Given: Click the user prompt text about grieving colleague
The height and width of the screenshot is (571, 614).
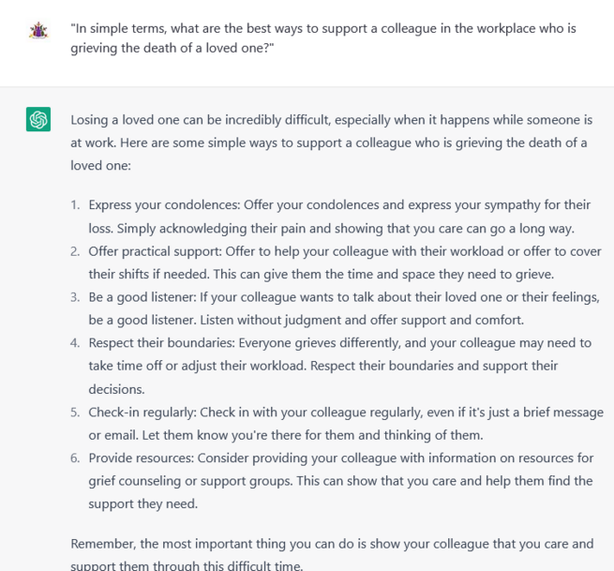Looking at the screenshot, I should [x=323, y=38].
